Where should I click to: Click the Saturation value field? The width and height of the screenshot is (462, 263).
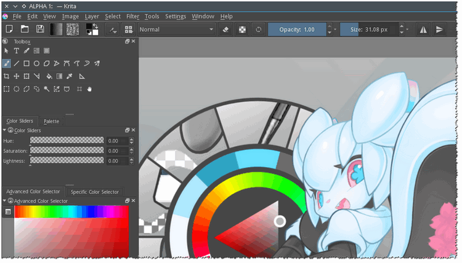pyautogui.click(x=116, y=151)
